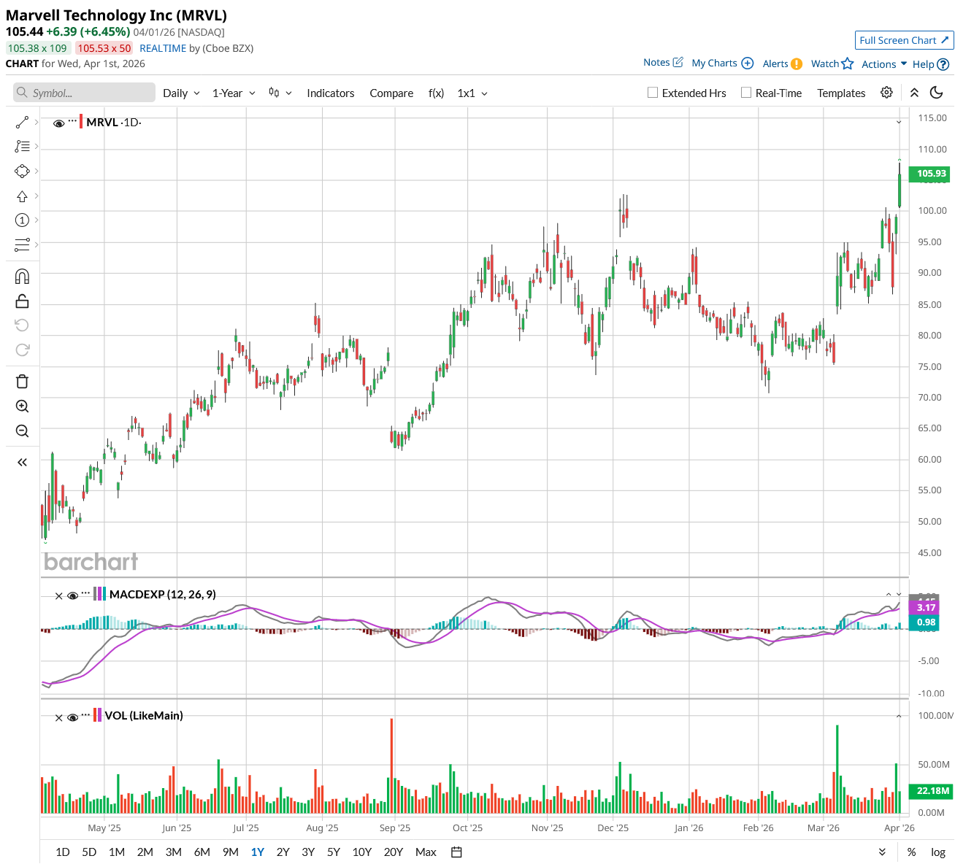This screenshot has height=864, width=955.
Task: Open the Compare menu
Action: tap(391, 93)
